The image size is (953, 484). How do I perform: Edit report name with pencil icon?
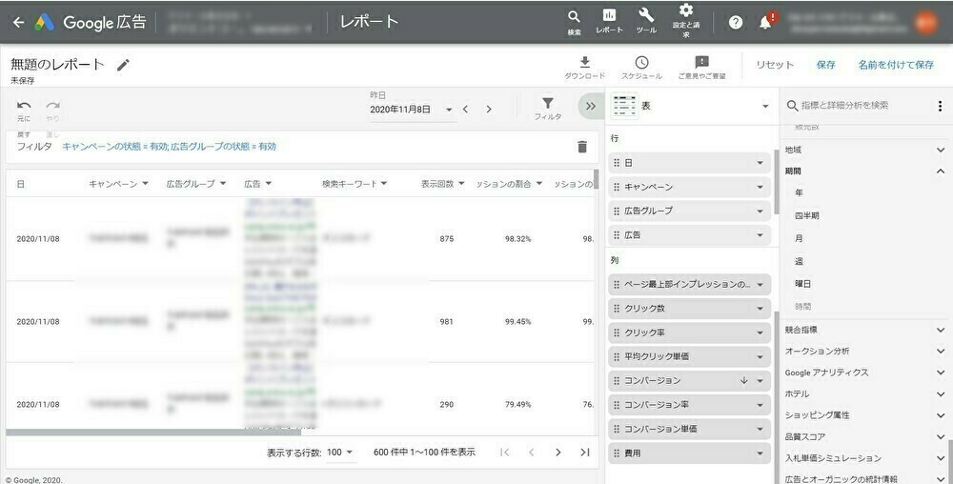coord(123,65)
